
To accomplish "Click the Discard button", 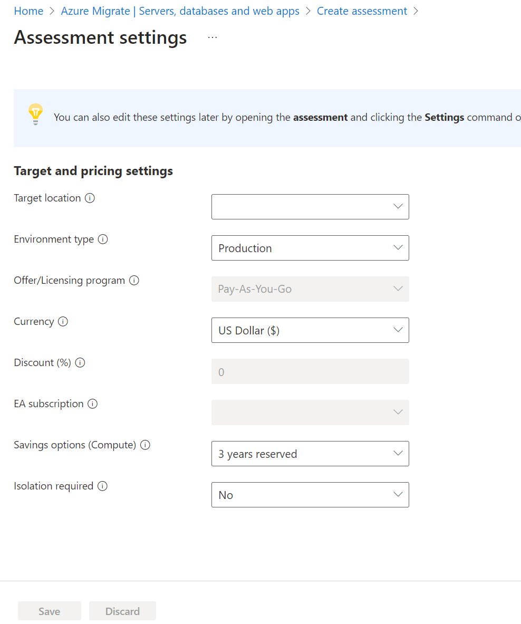I will tap(122, 611).
